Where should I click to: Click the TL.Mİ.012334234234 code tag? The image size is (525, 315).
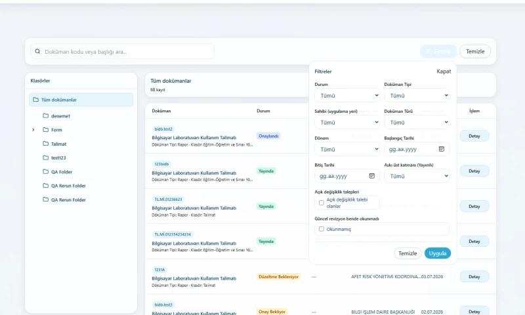(x=173, y=234)
